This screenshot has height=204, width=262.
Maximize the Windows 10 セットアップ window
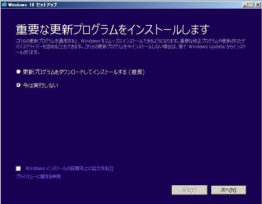point(251,5)
